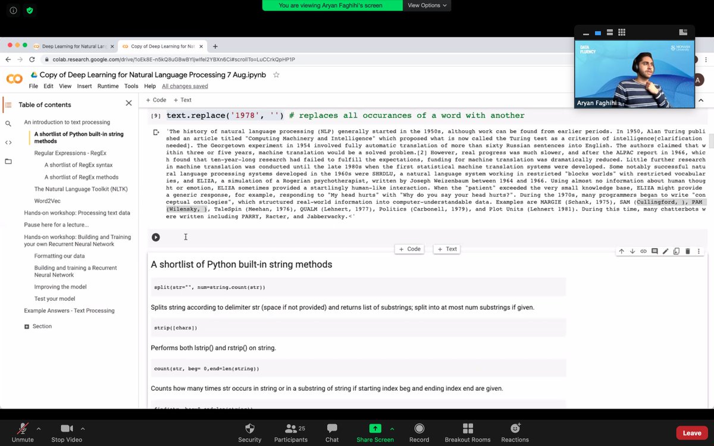Edit the text cell with pencil icon

click(665, 251)
